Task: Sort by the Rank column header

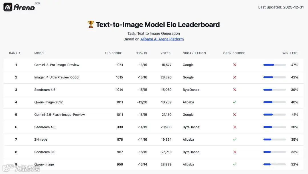Action: coord(15,53)
